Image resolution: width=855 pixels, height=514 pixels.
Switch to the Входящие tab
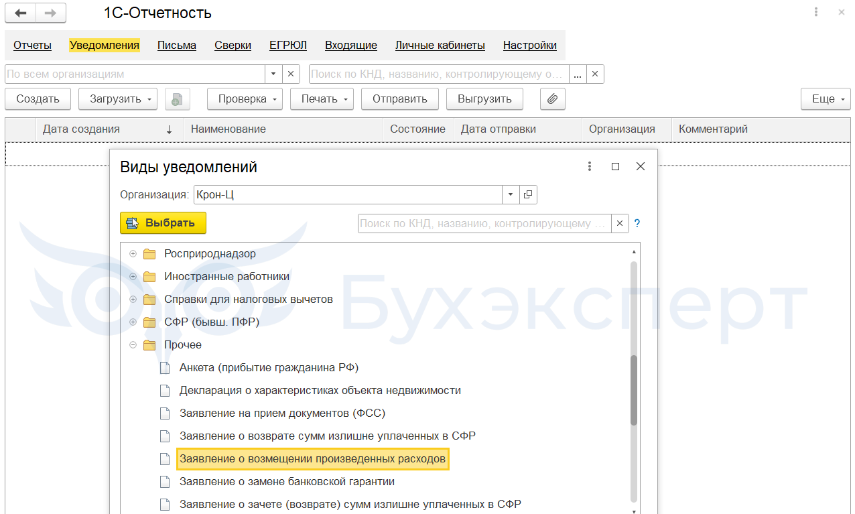point(351,46)
